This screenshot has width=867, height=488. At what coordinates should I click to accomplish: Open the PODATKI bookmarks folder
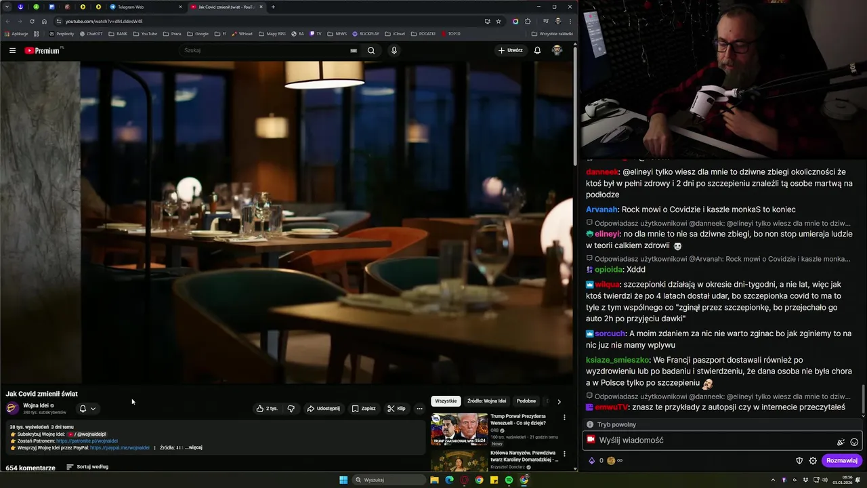click(x=423, y=33)
